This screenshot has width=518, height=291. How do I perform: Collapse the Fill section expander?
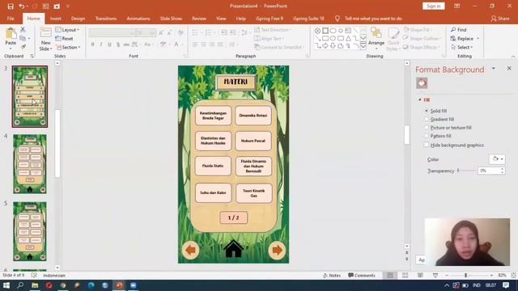(419, 99)
